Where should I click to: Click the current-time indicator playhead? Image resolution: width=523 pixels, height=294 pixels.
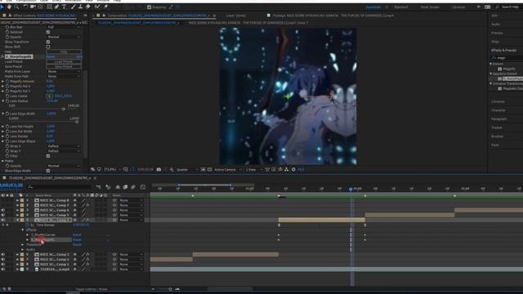(351, 189)
